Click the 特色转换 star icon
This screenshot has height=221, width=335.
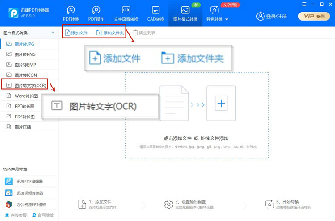pos(214,10)
